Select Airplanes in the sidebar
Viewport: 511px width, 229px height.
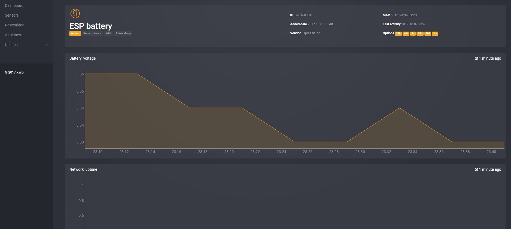pyautogui.click(x=13, y=35)
